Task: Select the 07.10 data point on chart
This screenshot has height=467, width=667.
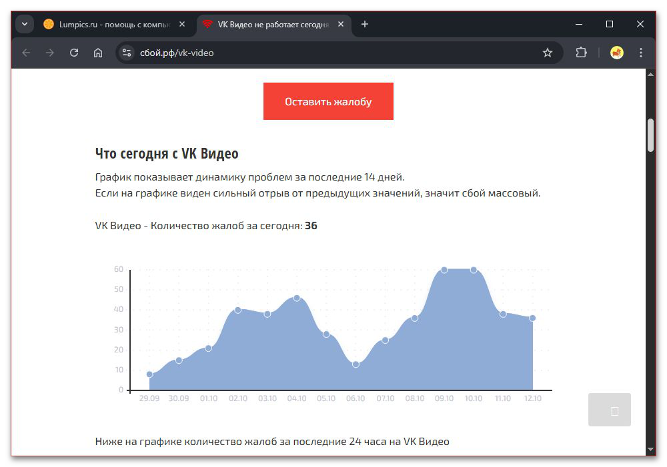Action: (x=386, y=340)
